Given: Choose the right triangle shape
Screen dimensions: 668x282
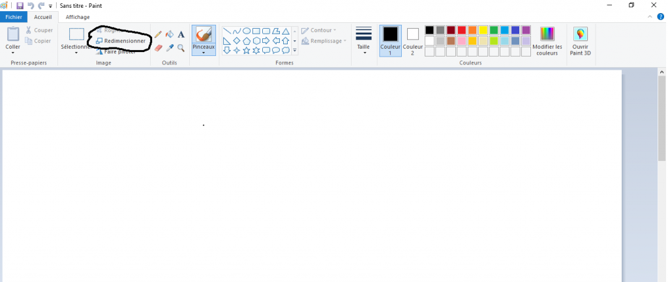Looking at the screenshot, I should [227, 41].
